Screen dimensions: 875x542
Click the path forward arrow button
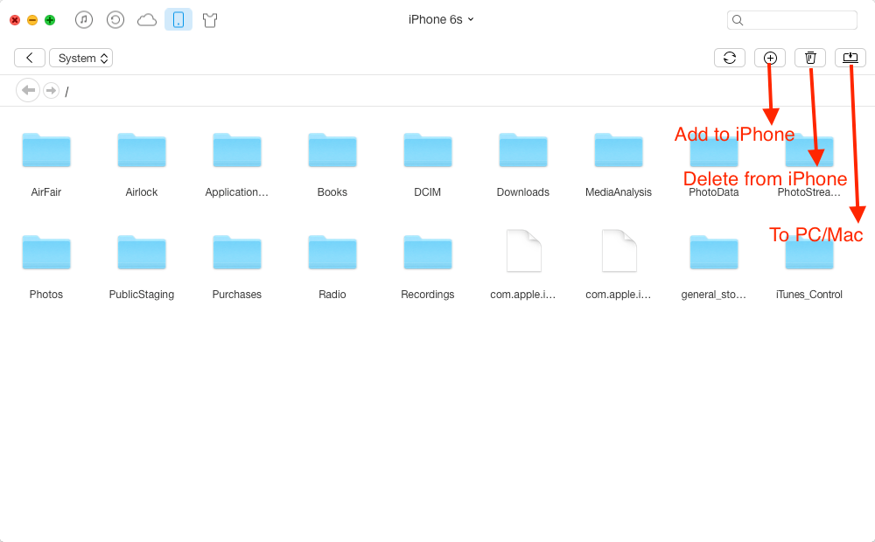[x=51, y=90]
